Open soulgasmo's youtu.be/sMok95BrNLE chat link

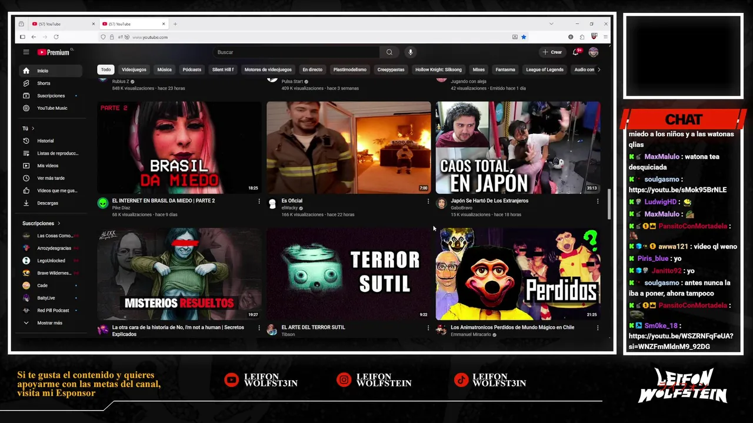678,190
